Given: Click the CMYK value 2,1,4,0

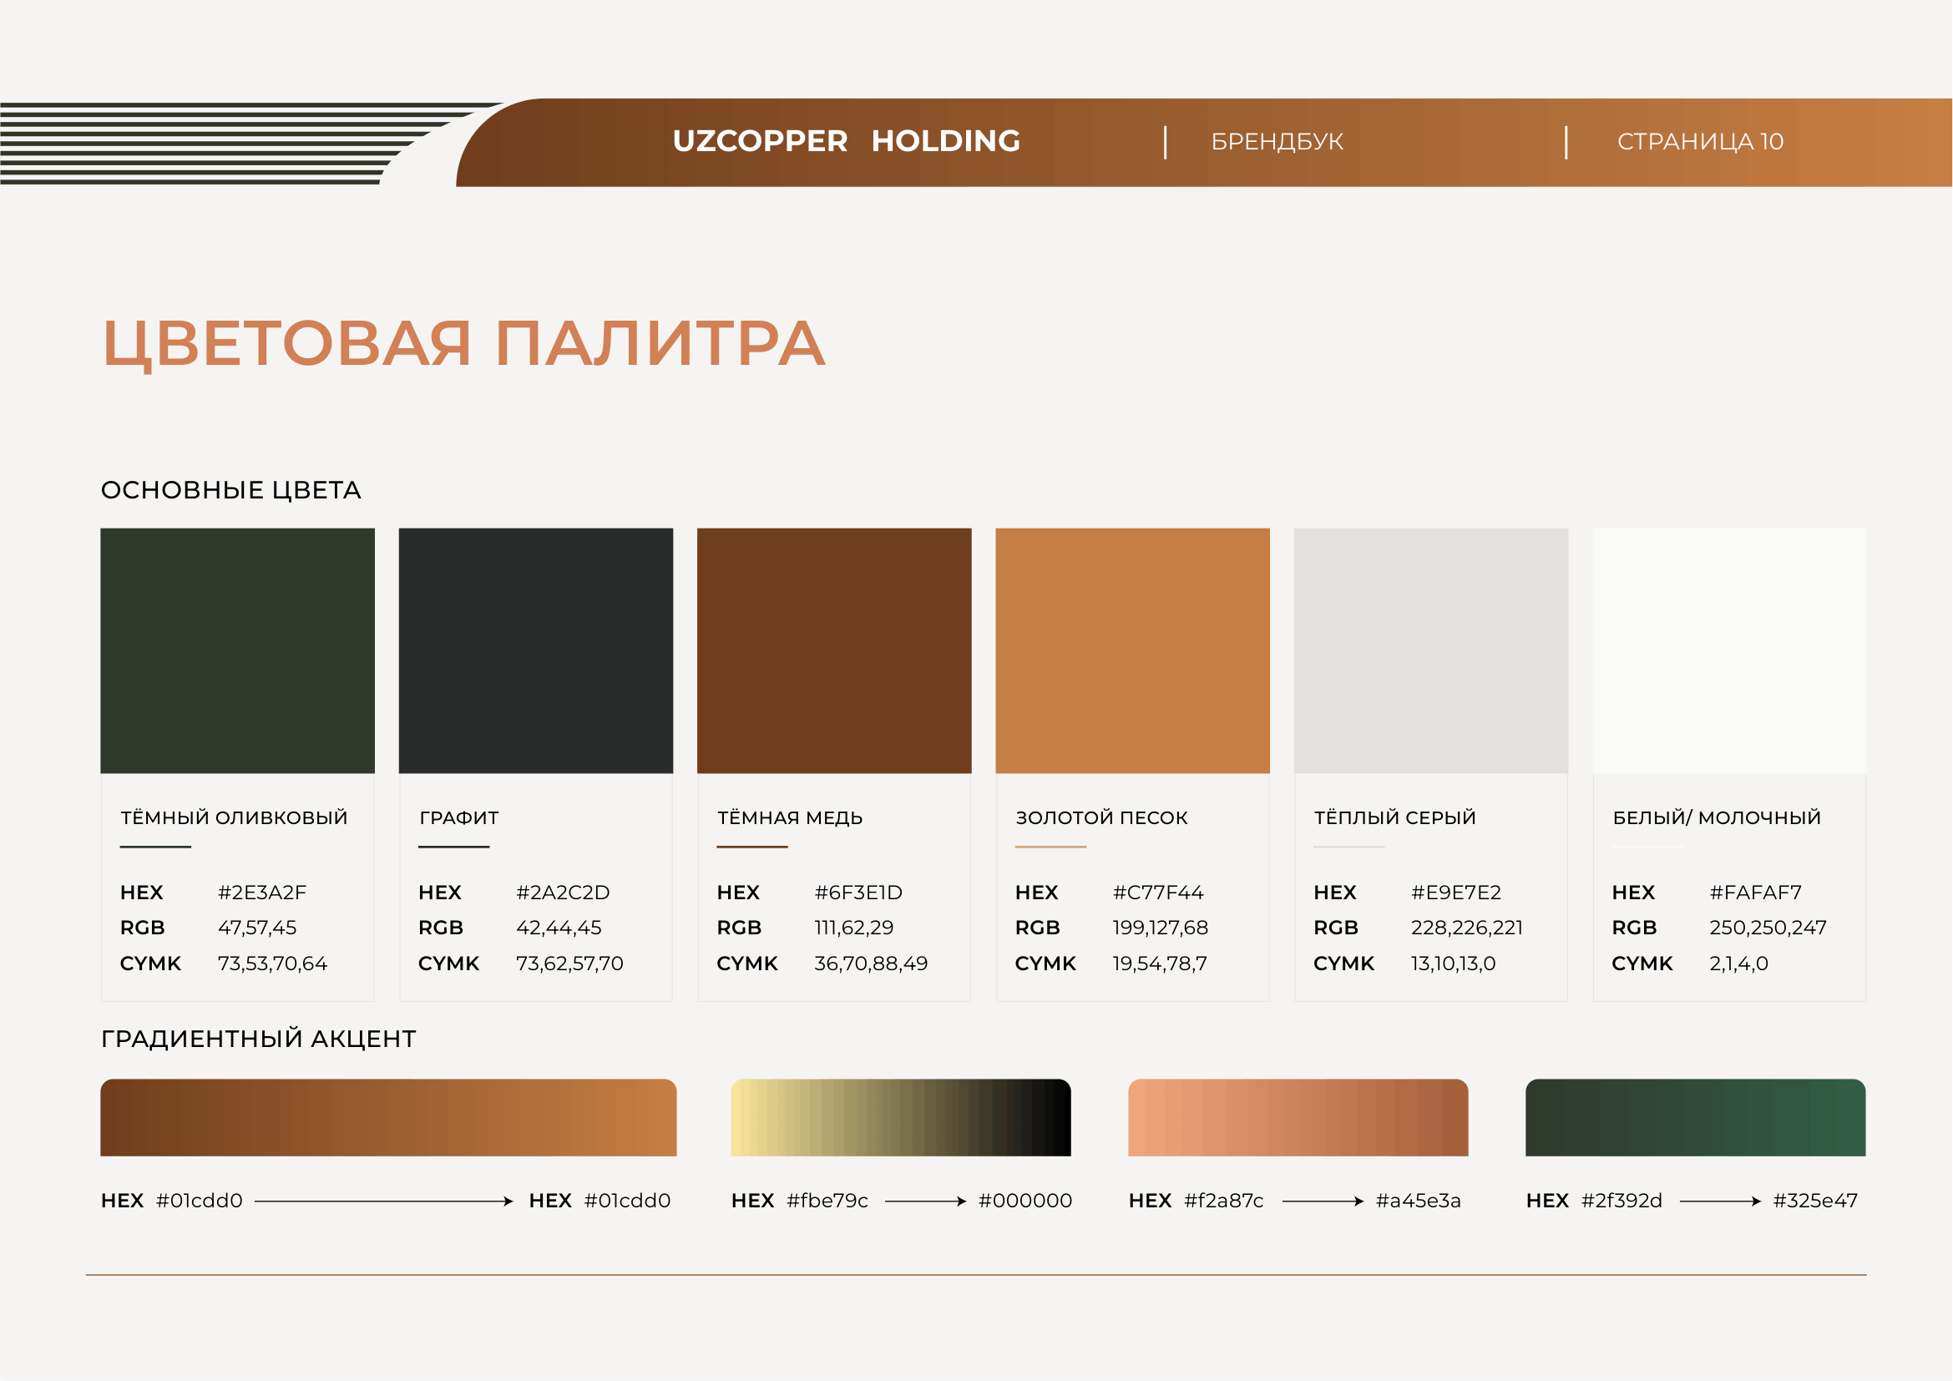Looking at the screenshot, I should point(1739,964).
